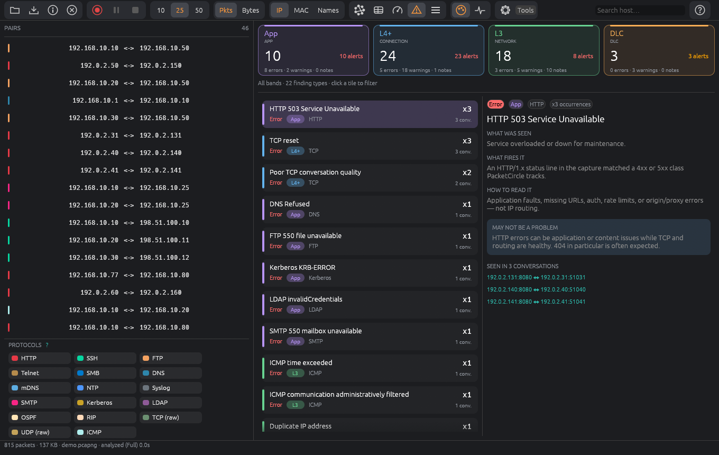
Task: Show addresses as IP
Action: [x=279, y=10]
